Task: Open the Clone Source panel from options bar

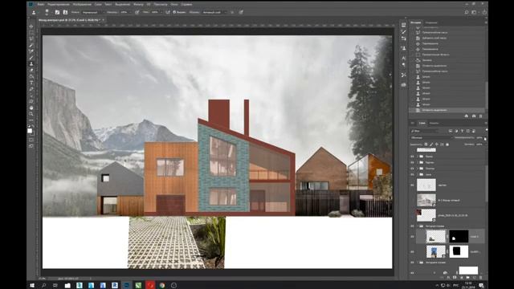Action: 65,12
